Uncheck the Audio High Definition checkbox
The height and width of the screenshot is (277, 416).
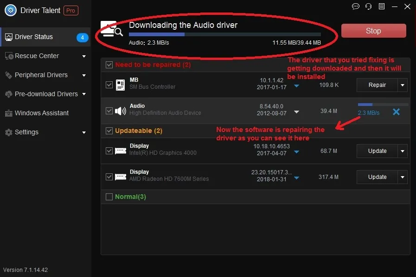[x=109, y=111]
